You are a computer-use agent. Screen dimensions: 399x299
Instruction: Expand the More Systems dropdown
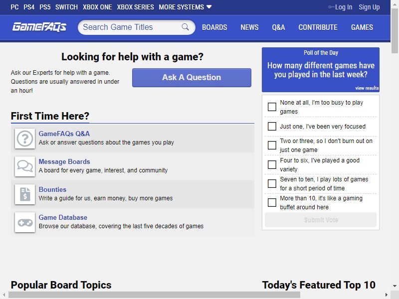pos(185,7)
